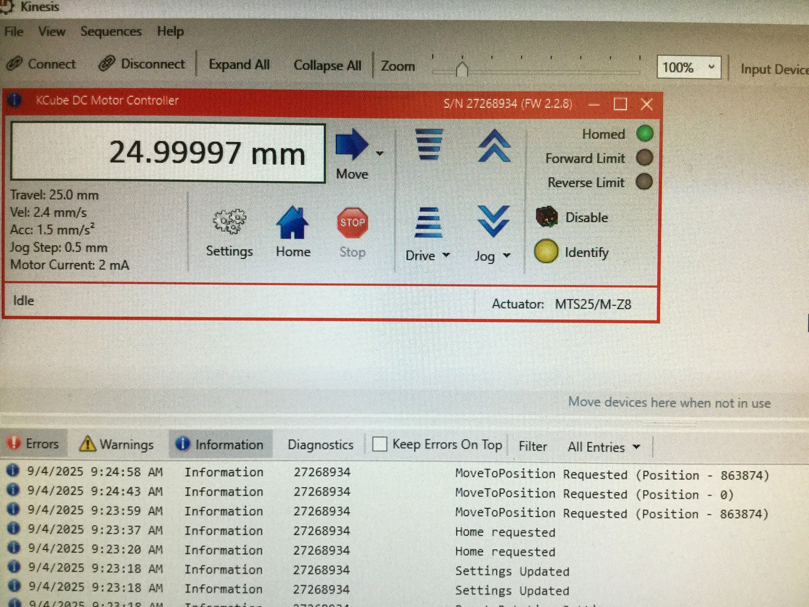Open the Sequences menu
809x607 pixels.
(x=111, y=31)
